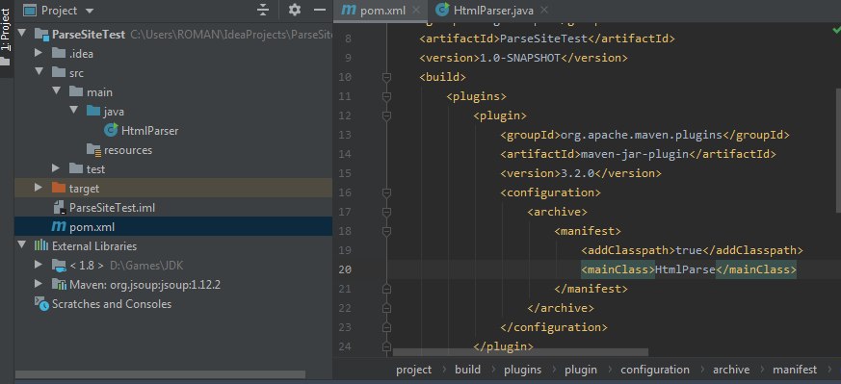Click the ParseSiteTest.iml file icon
Viewport: 841px width, 384px height.
tap(59, 207)
